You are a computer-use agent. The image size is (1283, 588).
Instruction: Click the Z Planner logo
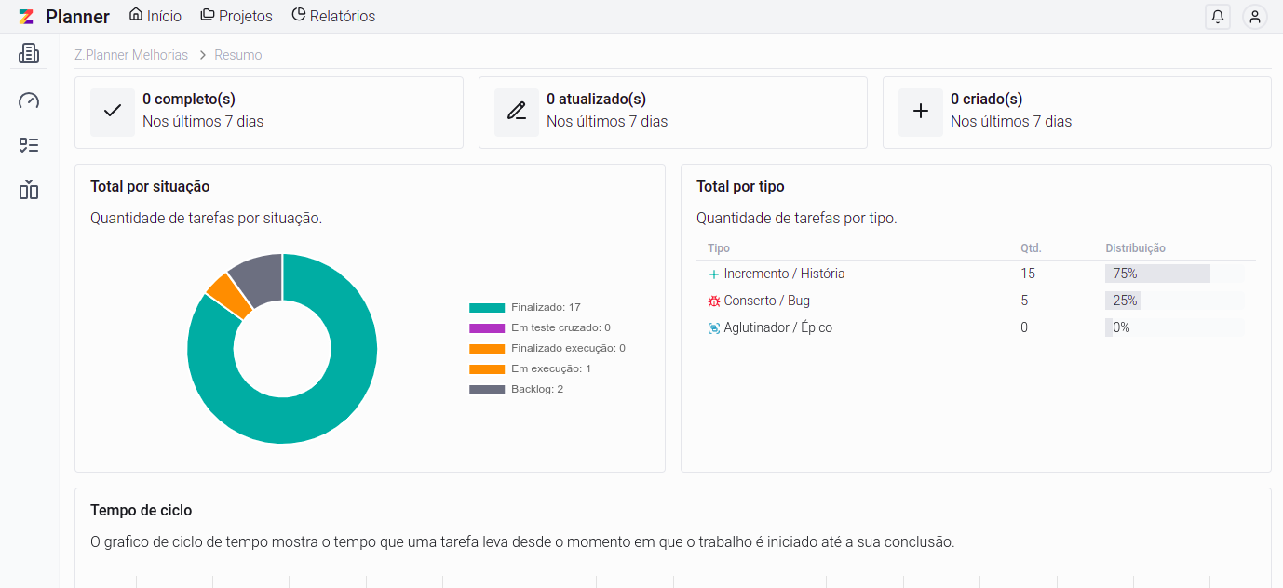coord(26,17)
